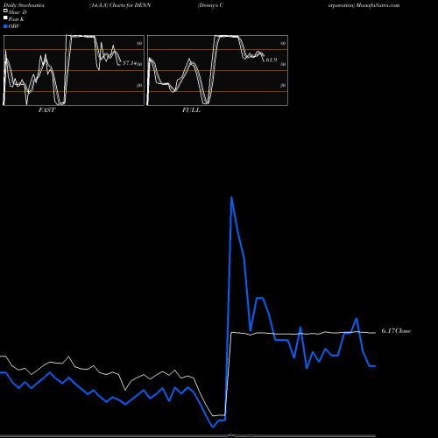Click the FAST label under the chart
The image size is (438, 438).
click(46, 110)
